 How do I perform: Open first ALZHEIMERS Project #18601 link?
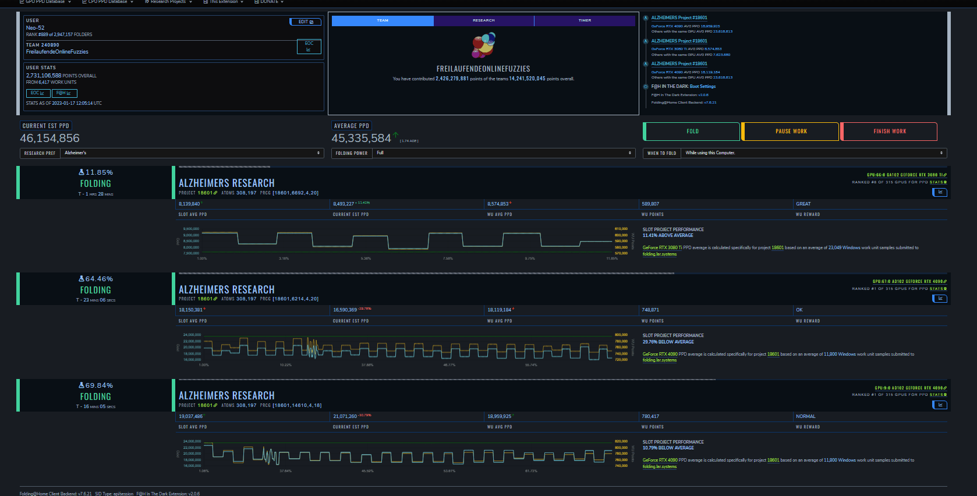tap(679, 18)
